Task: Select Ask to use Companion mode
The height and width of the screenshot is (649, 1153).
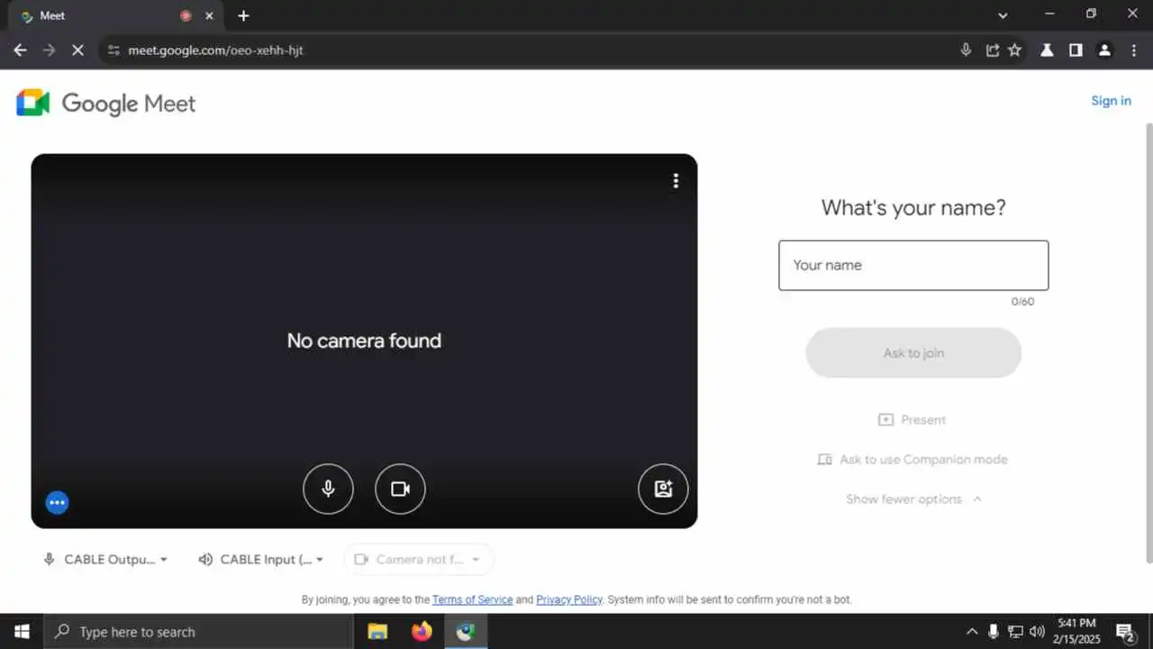Action: [x=912, y=459]
